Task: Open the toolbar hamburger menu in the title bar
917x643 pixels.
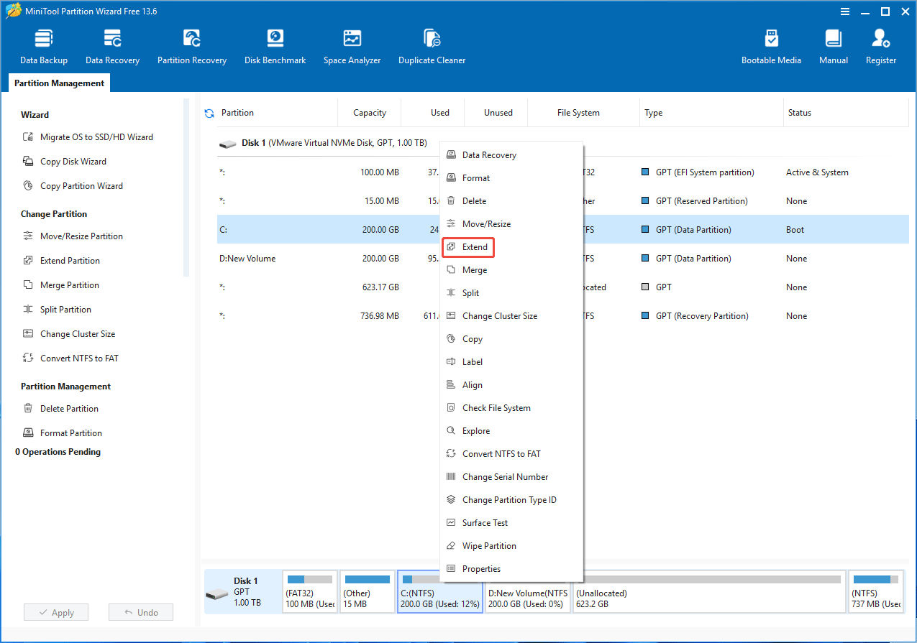Action: click(846, 11)
